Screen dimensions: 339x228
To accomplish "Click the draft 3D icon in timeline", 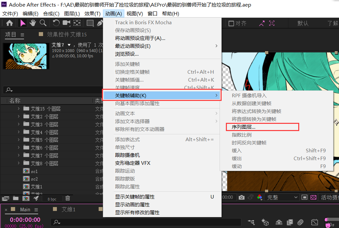I will pos(265,222).
